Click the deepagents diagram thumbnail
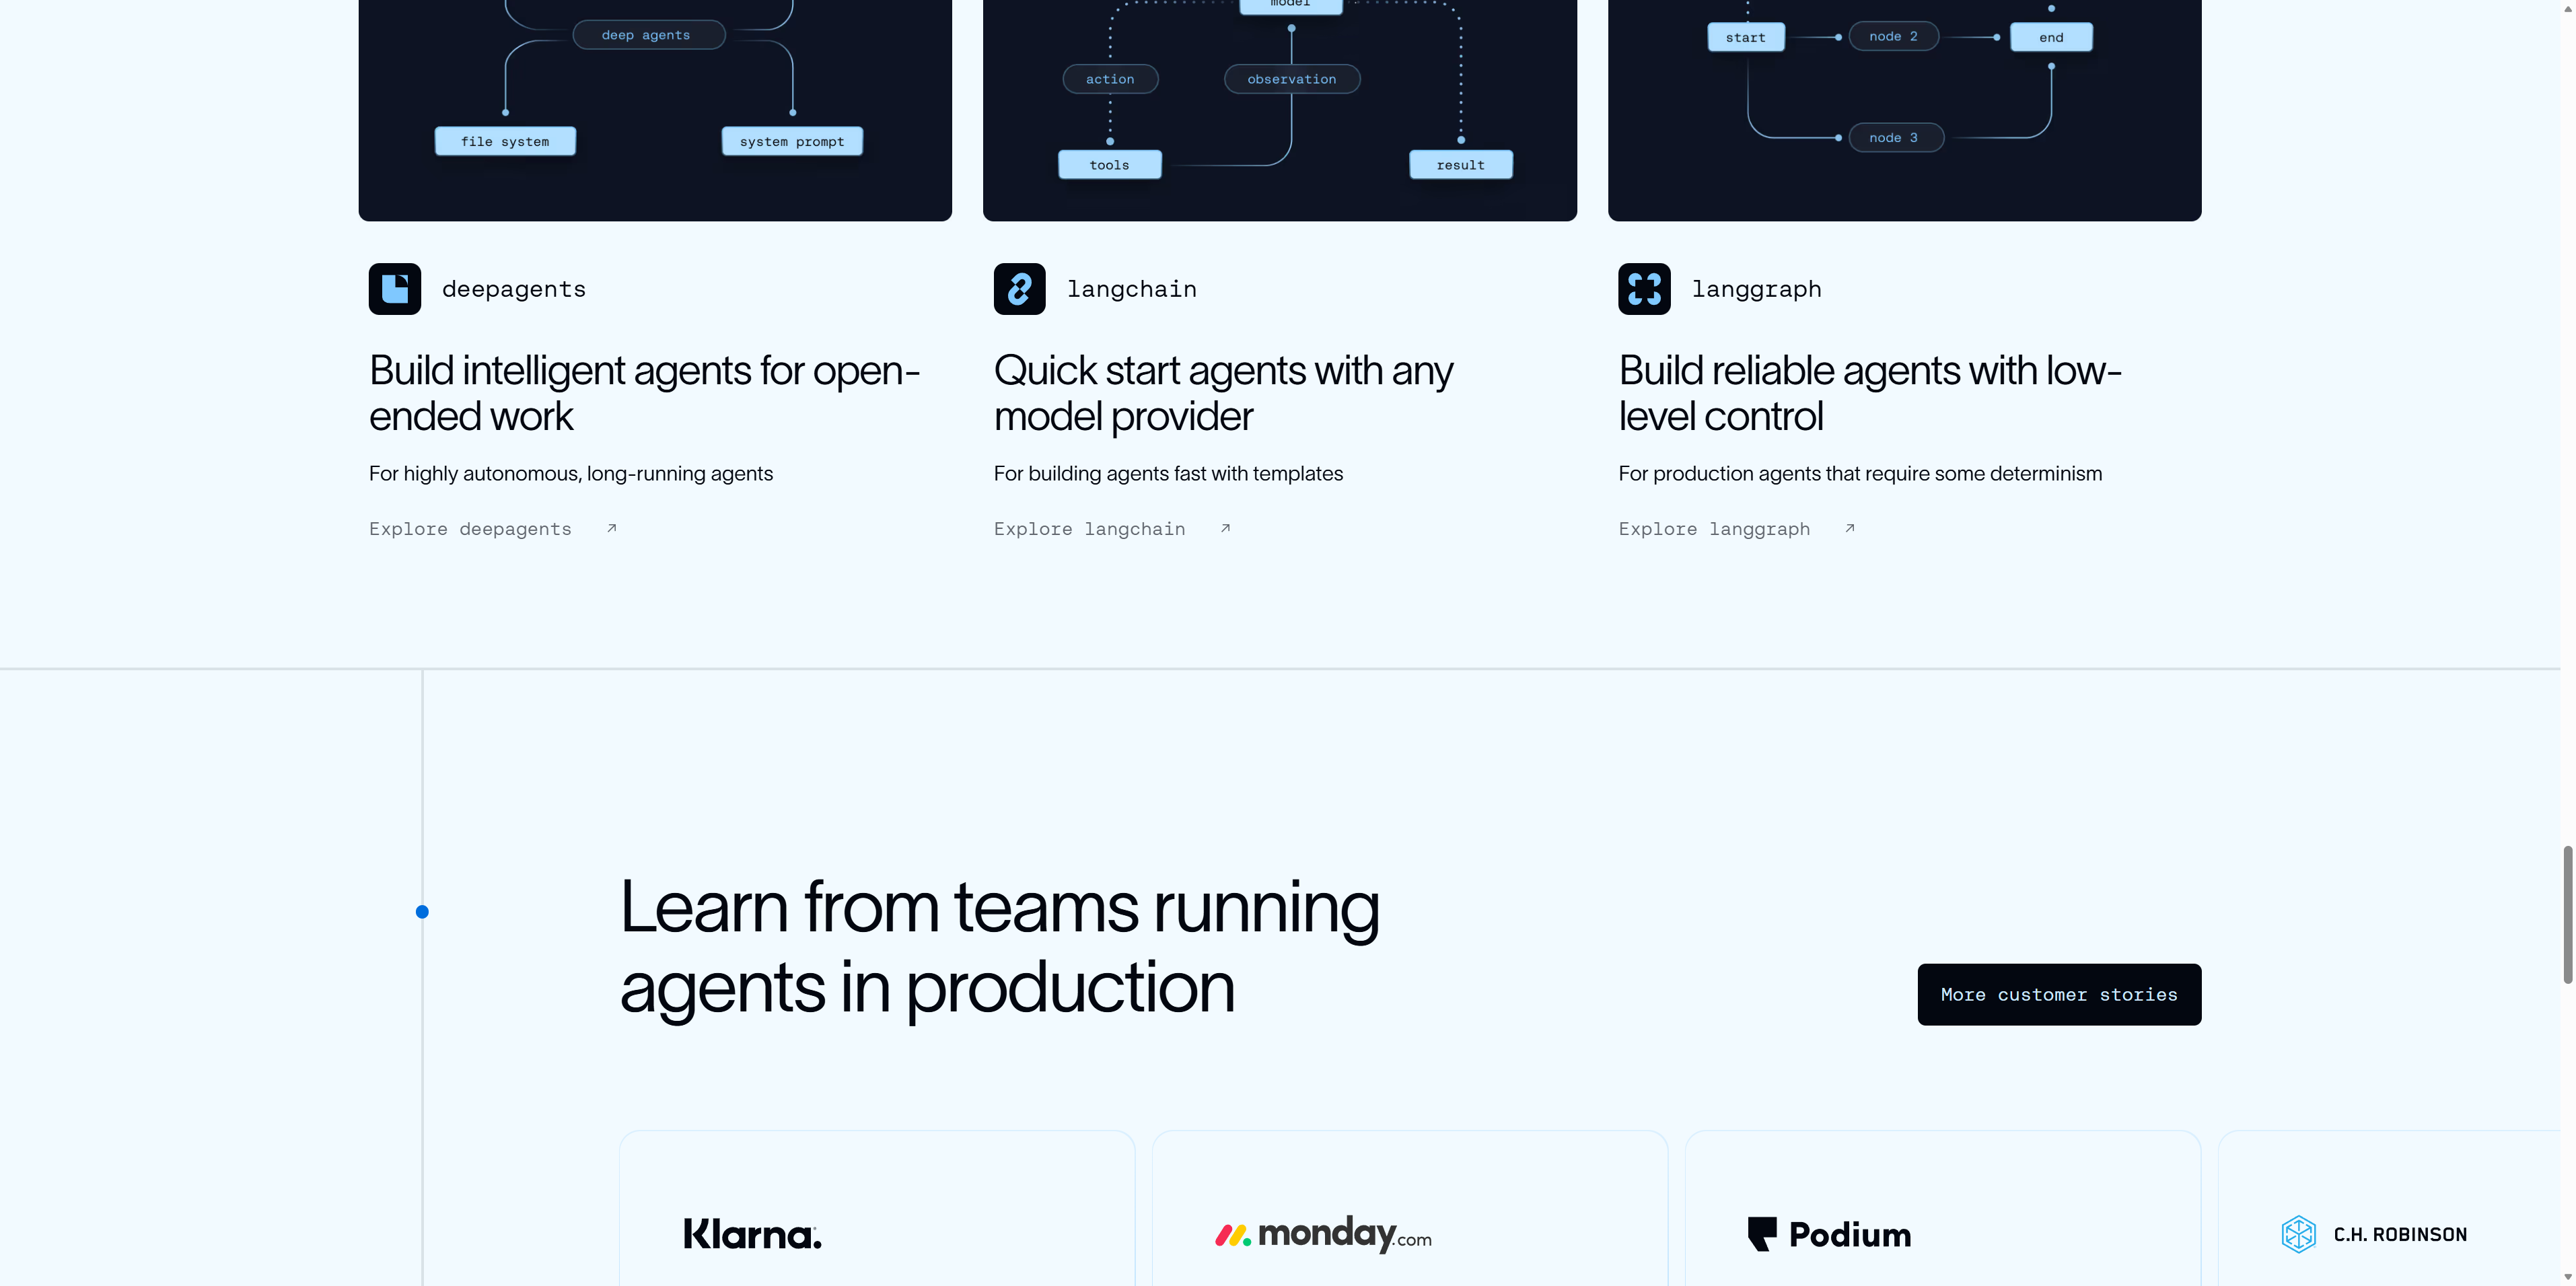The width and height of the screenshot is (2576, 1286). (x=655, y=110)
